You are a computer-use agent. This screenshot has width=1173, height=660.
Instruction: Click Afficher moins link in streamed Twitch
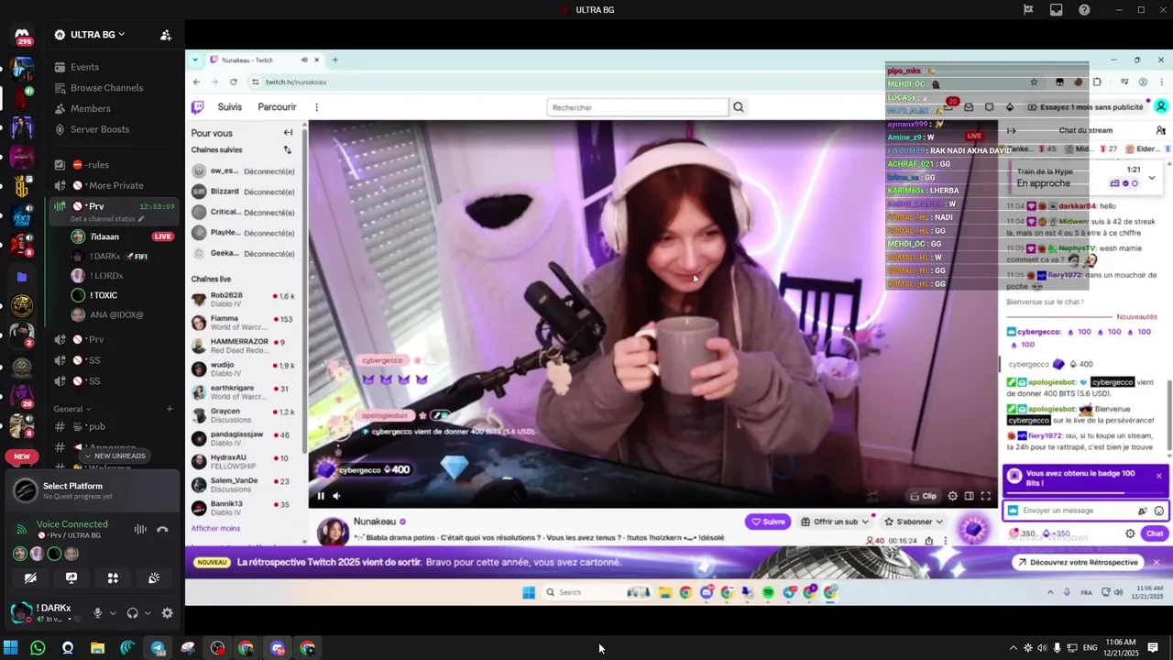pyautogui.click(x=215, y=528)
